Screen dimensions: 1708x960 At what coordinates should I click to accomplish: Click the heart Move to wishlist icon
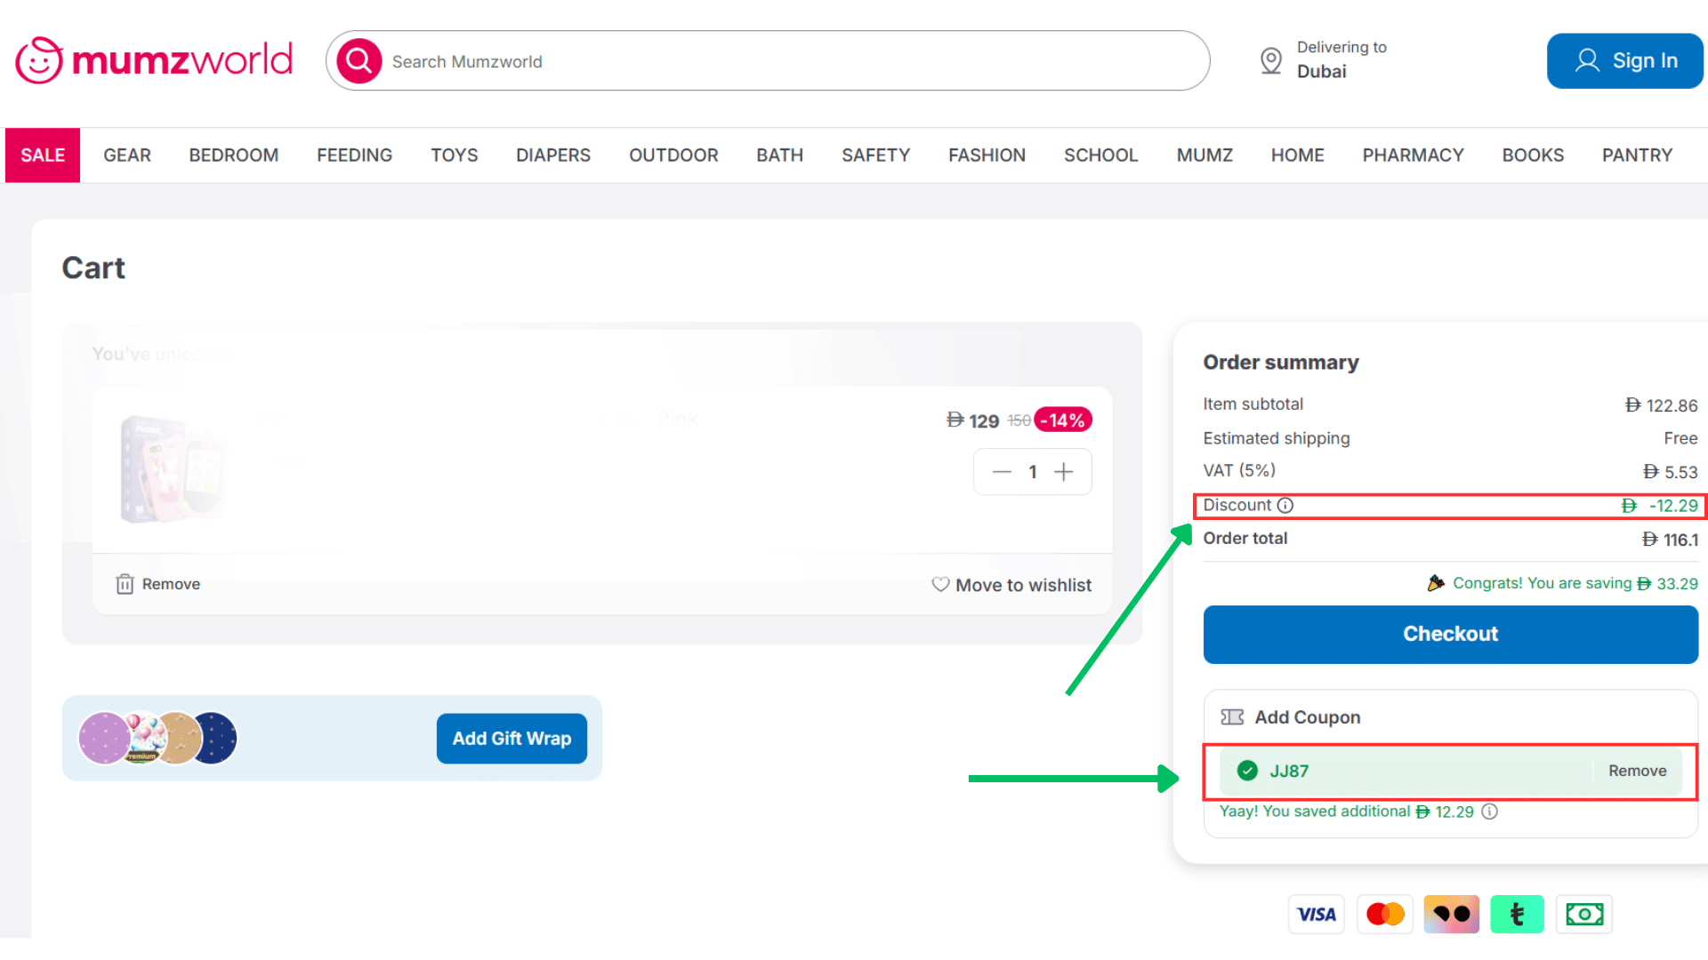click(x=940, y=584)
